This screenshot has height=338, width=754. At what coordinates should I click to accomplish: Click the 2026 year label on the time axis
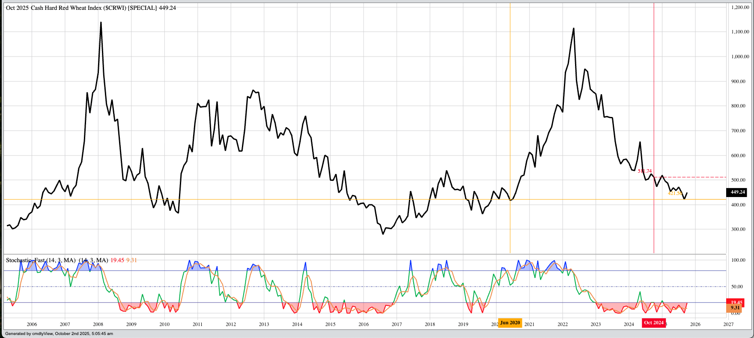point(695,324)
